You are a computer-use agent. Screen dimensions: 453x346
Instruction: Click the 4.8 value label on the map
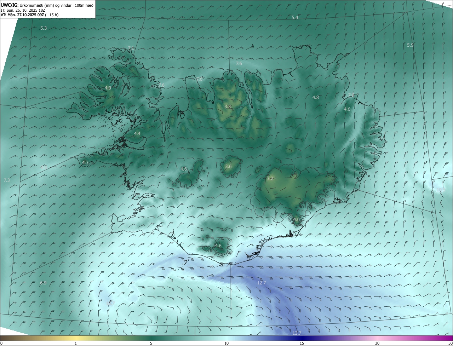click(x=316, y=97)
